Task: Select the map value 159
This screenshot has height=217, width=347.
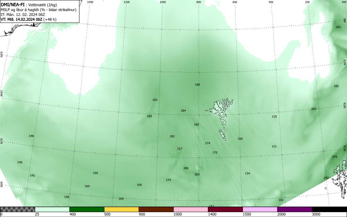Action: 95,173
